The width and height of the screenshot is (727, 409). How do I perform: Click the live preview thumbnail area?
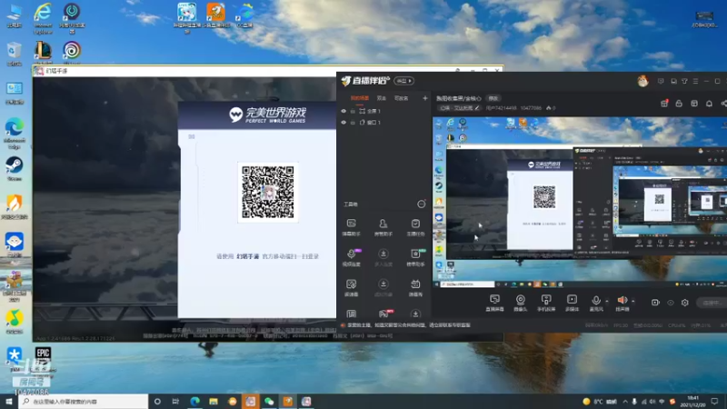580,203
